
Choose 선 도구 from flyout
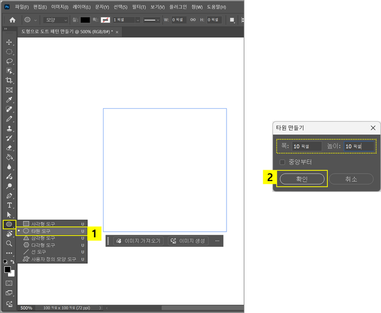click(x=52, y=252)
